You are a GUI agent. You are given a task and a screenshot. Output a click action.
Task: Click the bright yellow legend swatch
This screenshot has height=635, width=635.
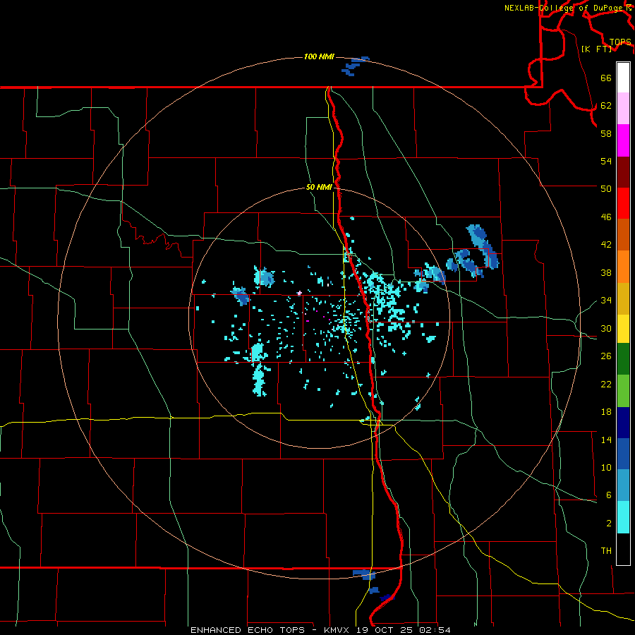pyautogui.click(x=623, y=329)
